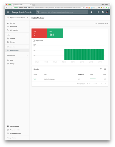Screen dimensions: 115x147
Task: Expand the Manual actions section
Action: [27, 55]
